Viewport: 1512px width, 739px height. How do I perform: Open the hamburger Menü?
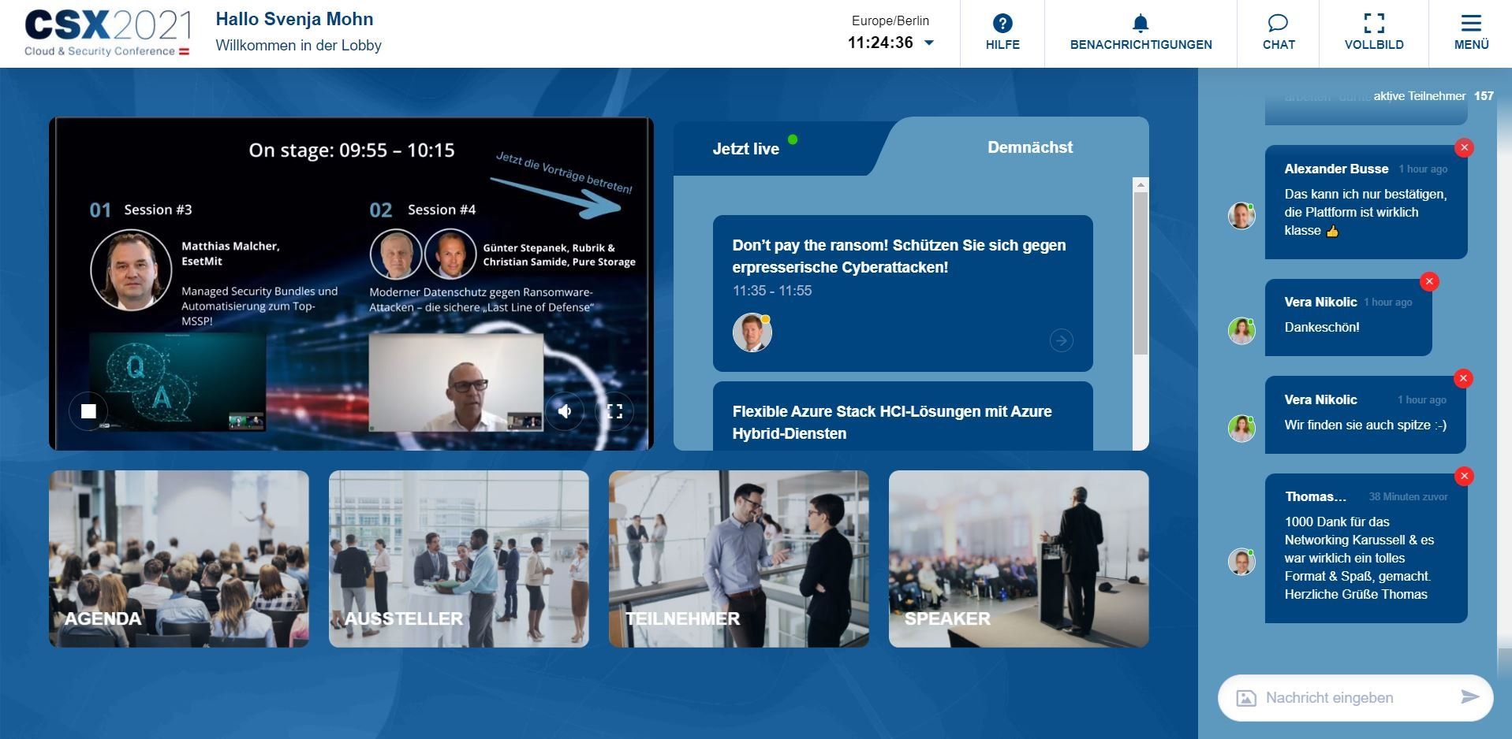click(1471, 33)
